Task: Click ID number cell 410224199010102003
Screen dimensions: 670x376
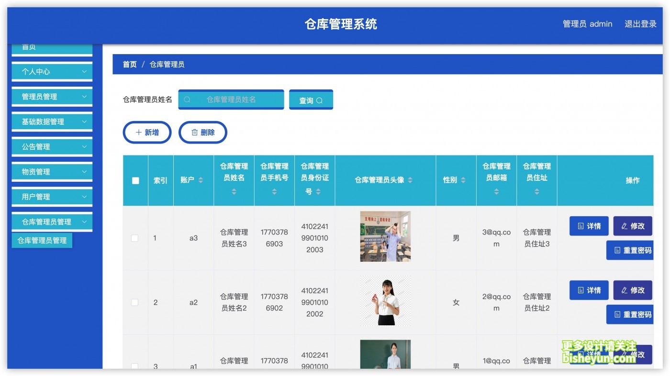Action: point(315,238)
